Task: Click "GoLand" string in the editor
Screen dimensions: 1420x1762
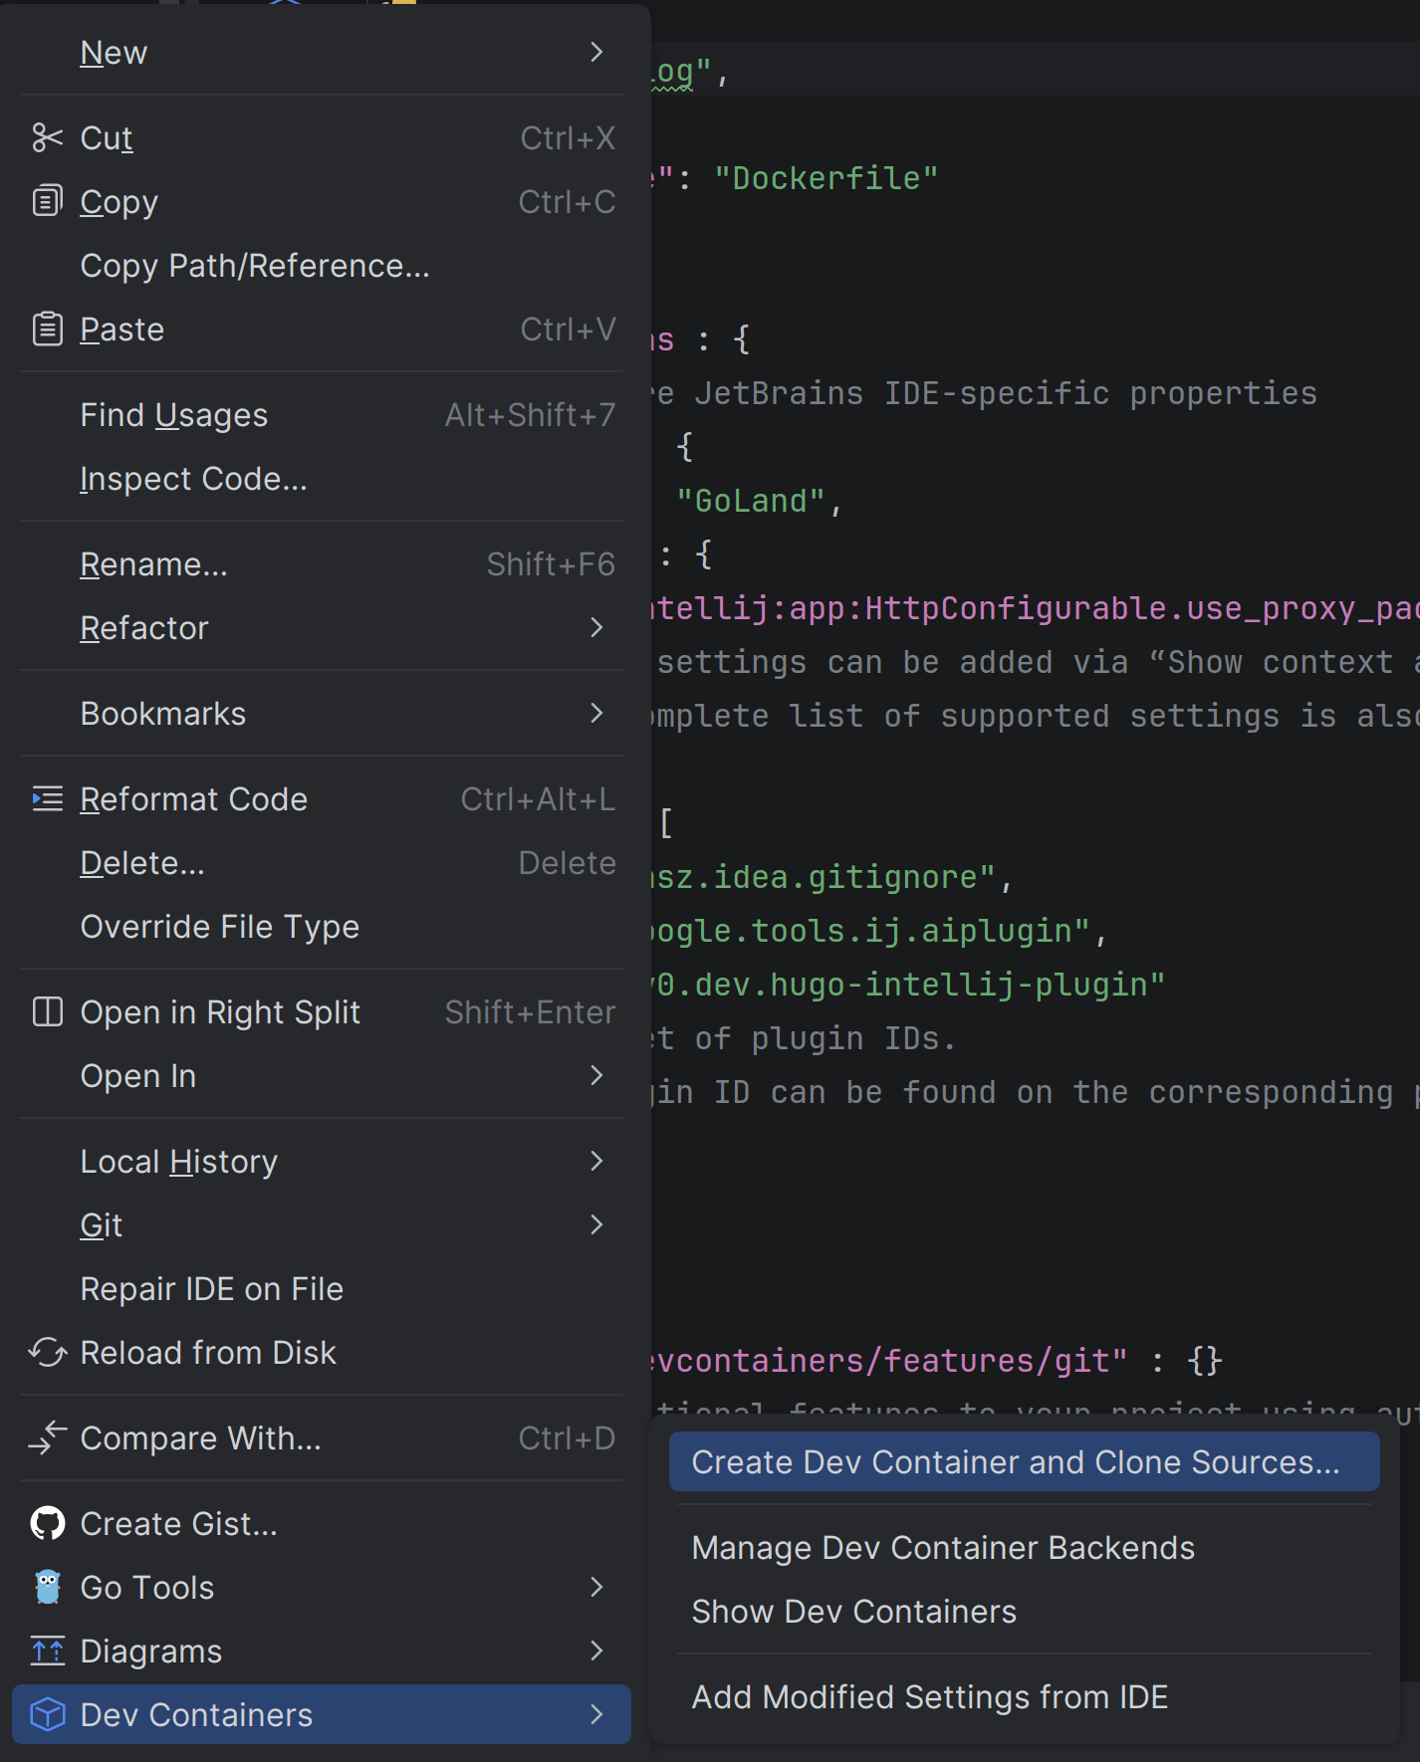Action: [x=750, y=501]
